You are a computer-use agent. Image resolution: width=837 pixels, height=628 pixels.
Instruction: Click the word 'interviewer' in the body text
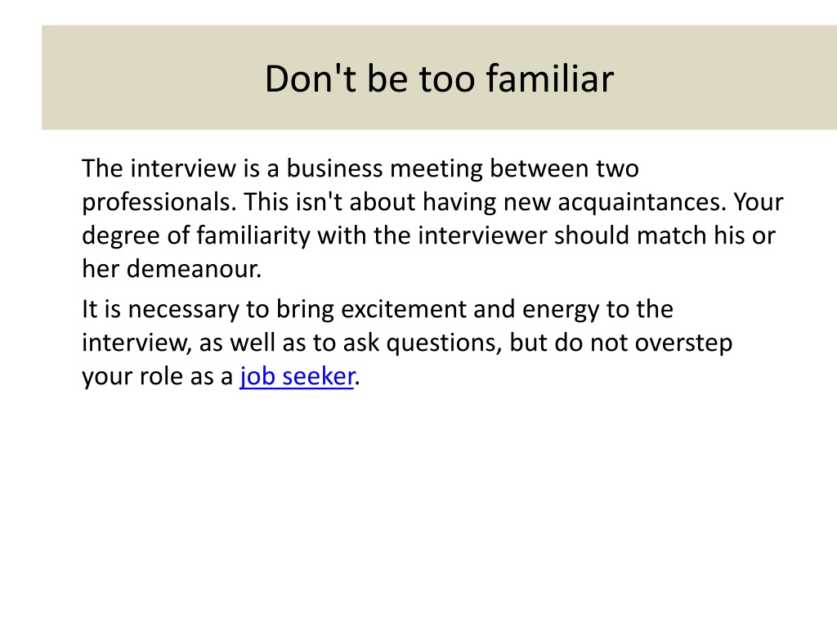[x=482, y=235]
